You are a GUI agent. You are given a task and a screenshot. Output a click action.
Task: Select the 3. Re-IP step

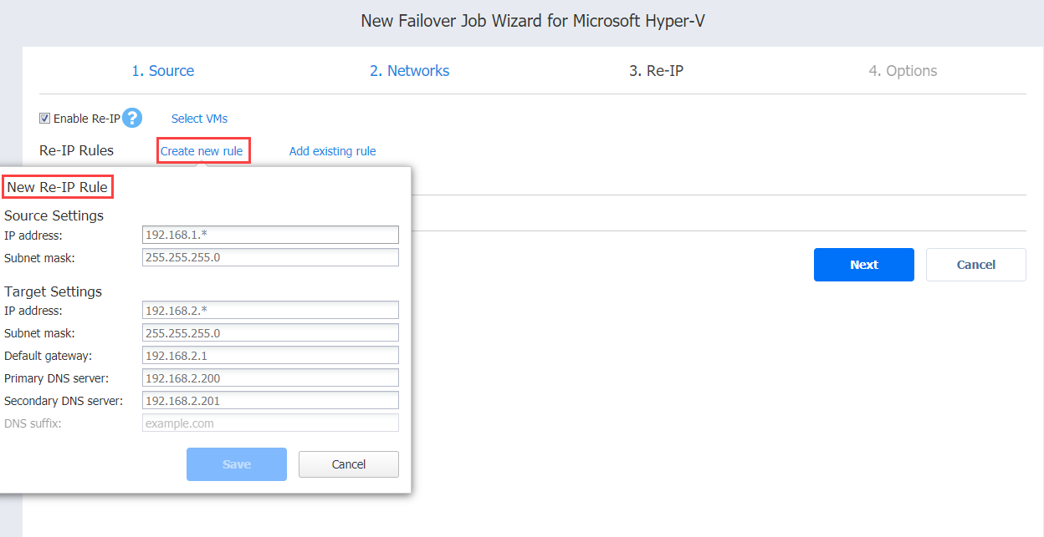coord(656,71)
